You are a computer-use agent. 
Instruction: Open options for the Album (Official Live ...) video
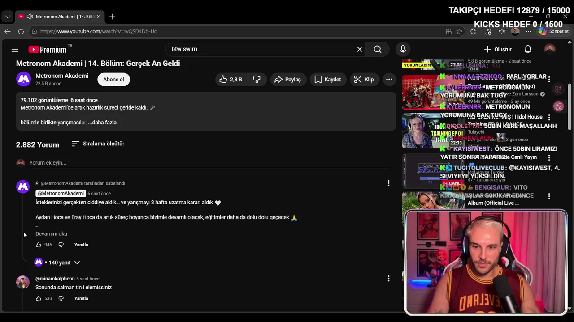tap(549, 196)
